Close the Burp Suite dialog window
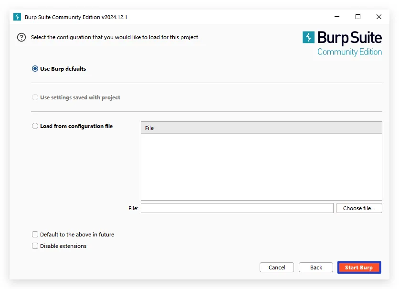This screenshot has width=399, height=289. 379,17
